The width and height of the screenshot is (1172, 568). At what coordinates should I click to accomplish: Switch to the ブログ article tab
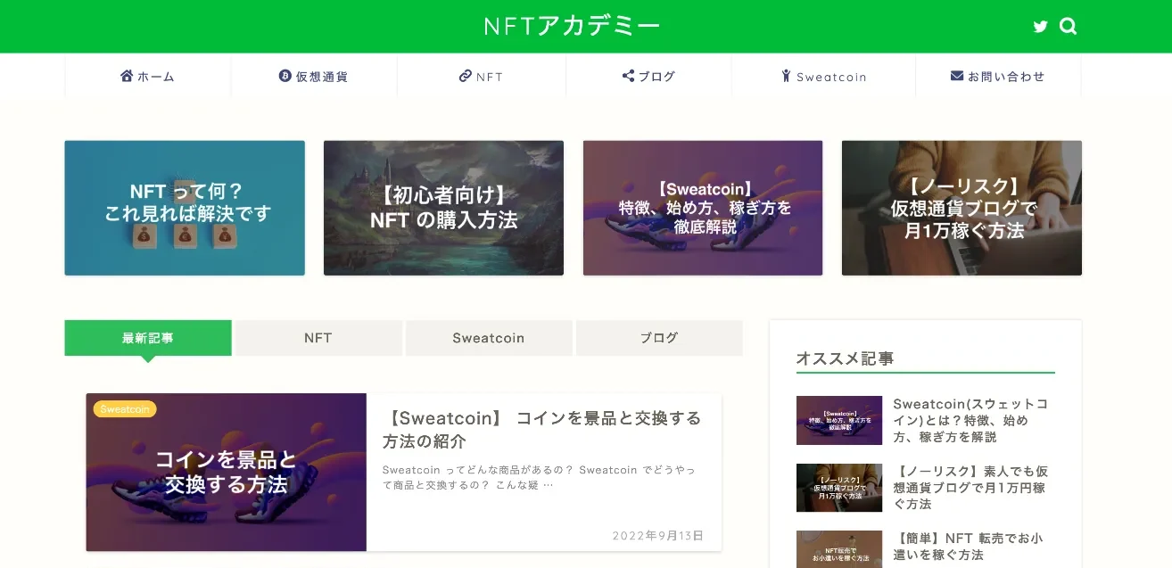pos(659,338)
